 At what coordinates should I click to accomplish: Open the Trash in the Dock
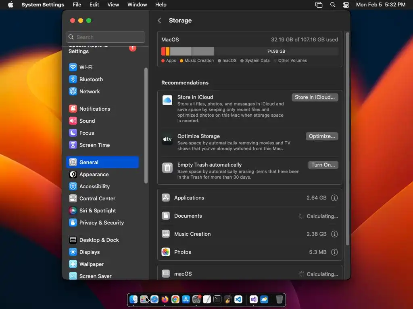280,299
